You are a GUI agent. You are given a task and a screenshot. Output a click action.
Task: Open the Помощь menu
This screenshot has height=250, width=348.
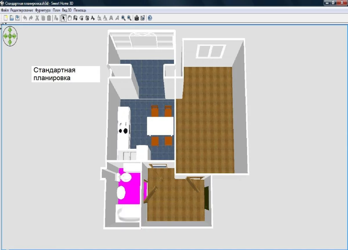pos(80,10)
